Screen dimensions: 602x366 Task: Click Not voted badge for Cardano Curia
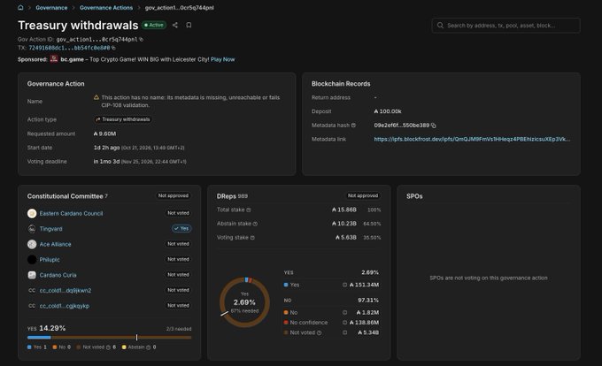(178, 275)
